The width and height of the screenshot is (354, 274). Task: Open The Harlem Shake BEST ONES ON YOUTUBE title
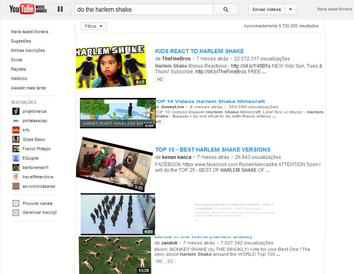click(x=234, y=205)
